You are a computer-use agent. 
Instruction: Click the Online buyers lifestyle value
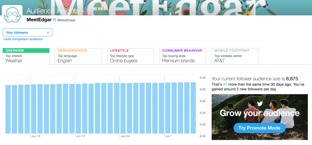[x=123, y=61]
